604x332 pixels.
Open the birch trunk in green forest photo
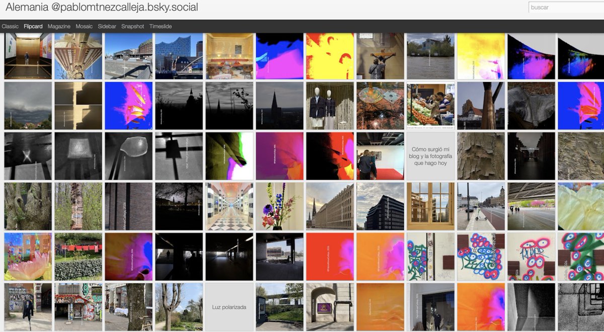point(78,206)
